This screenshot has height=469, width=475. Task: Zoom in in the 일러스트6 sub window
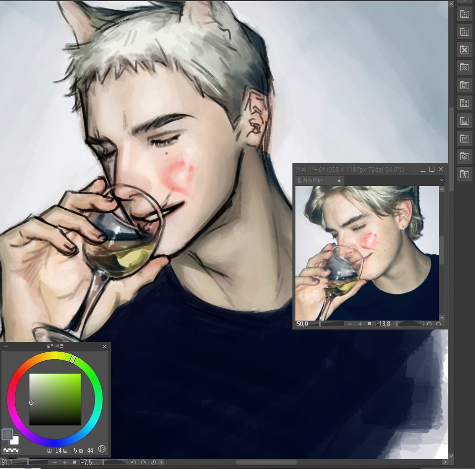click(x=360, y=324)
